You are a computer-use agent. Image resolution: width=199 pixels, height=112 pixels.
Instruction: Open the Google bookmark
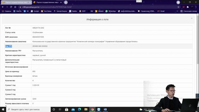click(x=35, y=11)
